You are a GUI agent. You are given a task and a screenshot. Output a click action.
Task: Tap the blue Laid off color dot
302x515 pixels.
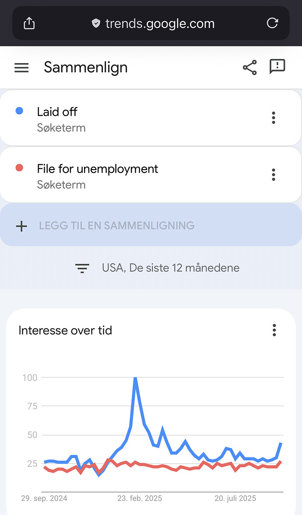(x=19, y=111)
